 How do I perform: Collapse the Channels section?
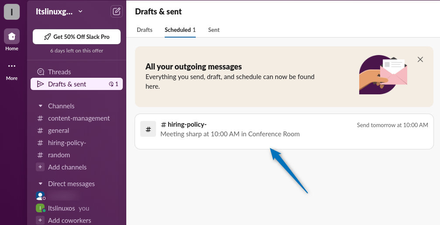coord(41,106)
